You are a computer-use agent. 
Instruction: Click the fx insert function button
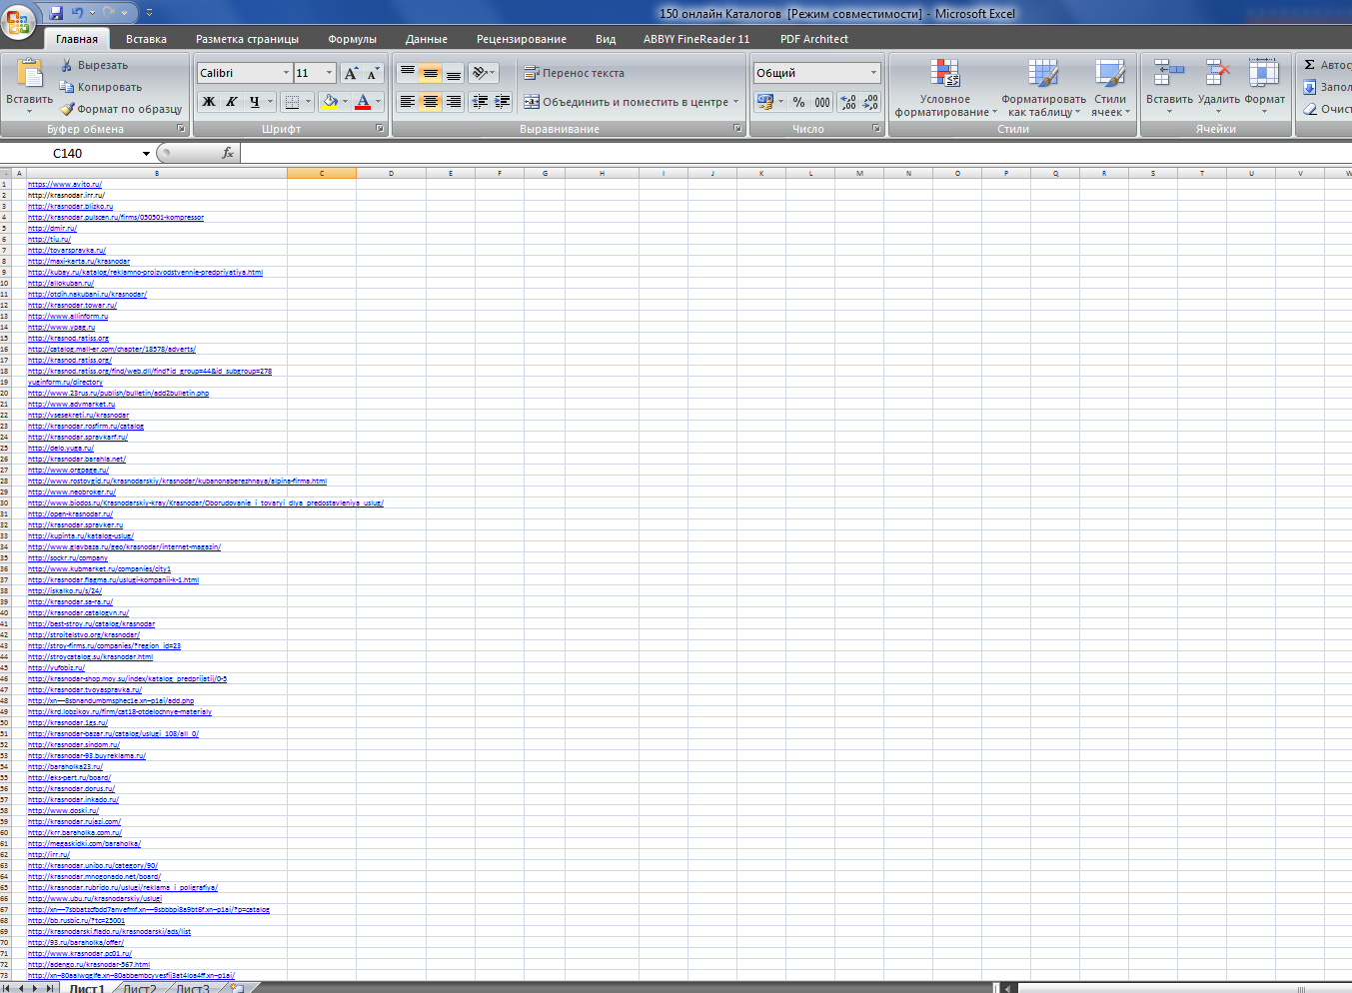[228, 153]
